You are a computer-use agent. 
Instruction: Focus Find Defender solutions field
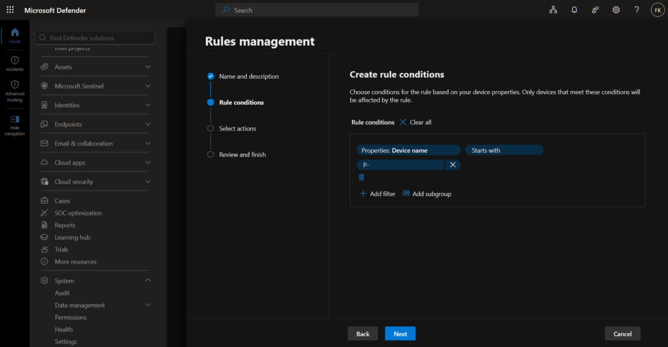coord(95,38)
